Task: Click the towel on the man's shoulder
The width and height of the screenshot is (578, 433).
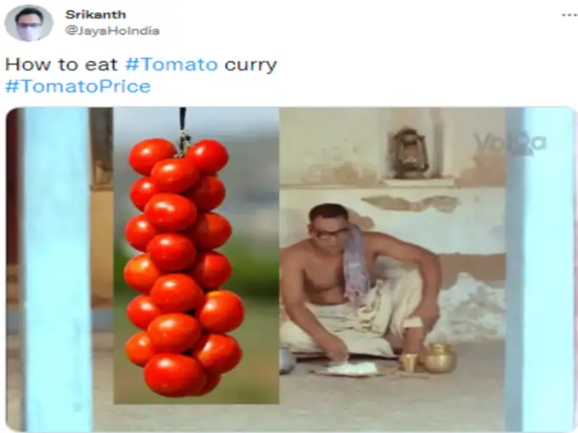Action: pyautogui.click(x=355, y=266)
